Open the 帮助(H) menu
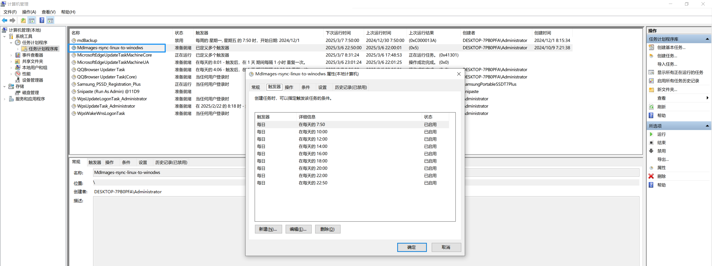The height and width of the screenshot is (266, 712). 68,12
